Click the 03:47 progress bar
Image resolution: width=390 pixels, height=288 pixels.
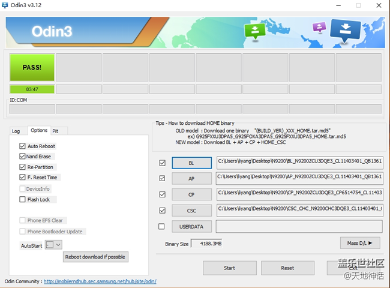tap(32, 89)
